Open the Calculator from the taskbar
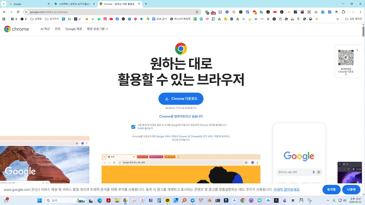The height and width of the screenshot is (205, 365). [159, 201]
